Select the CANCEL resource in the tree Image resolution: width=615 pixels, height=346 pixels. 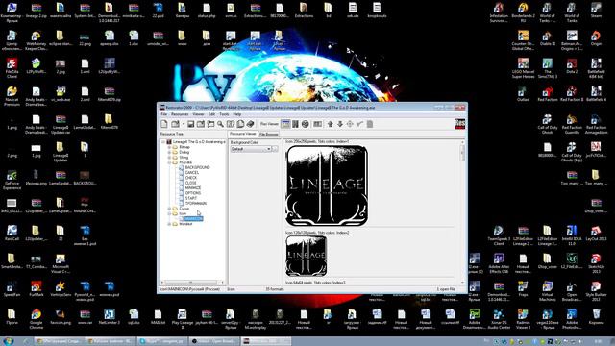[x=192, y=173]
